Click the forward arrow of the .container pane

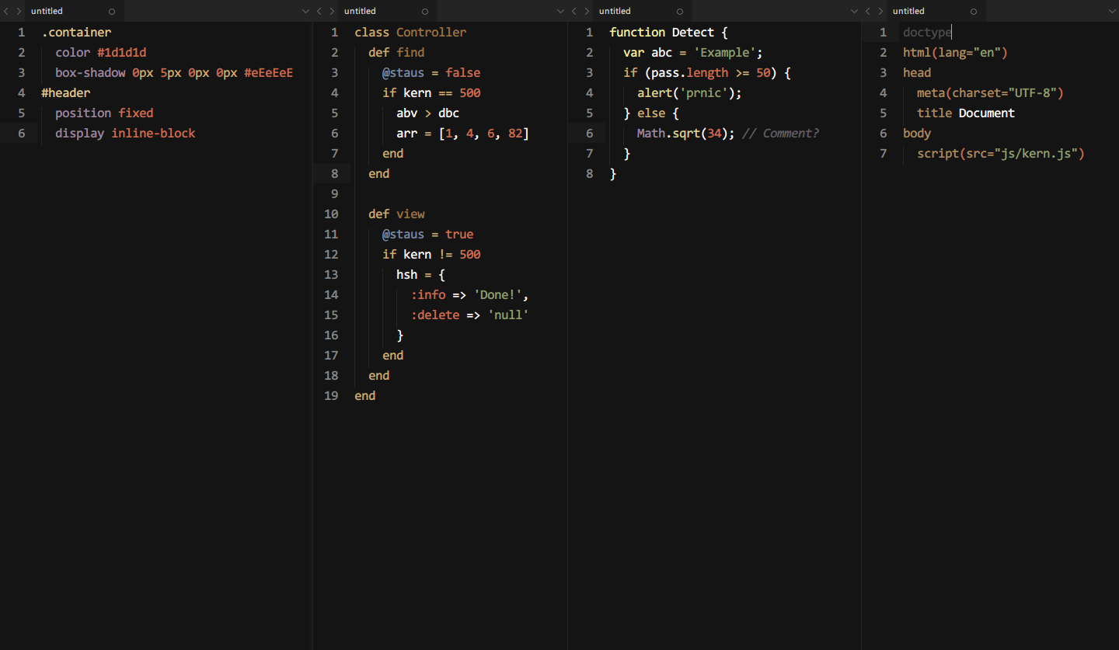coord(19,11)
